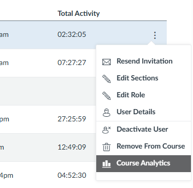
Task: Click the 27:25:59 activity value
Action: click(x=72, y=119)
